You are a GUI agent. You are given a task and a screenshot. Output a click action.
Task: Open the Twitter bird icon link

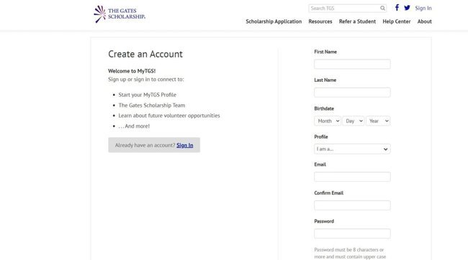pyautogui.click(x=407, y=8)
